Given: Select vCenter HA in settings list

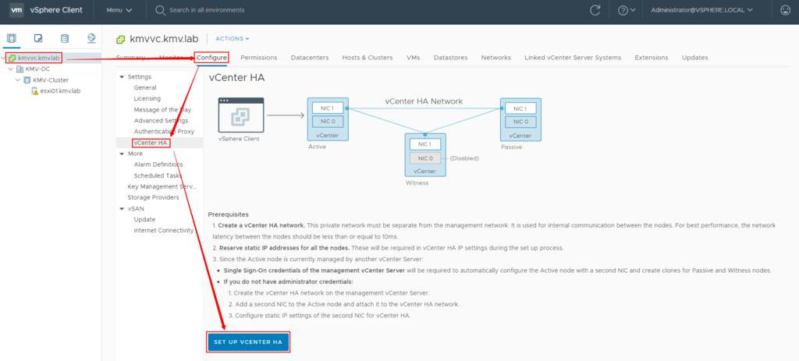Looking at the screenshot, I should pos(151,143).
